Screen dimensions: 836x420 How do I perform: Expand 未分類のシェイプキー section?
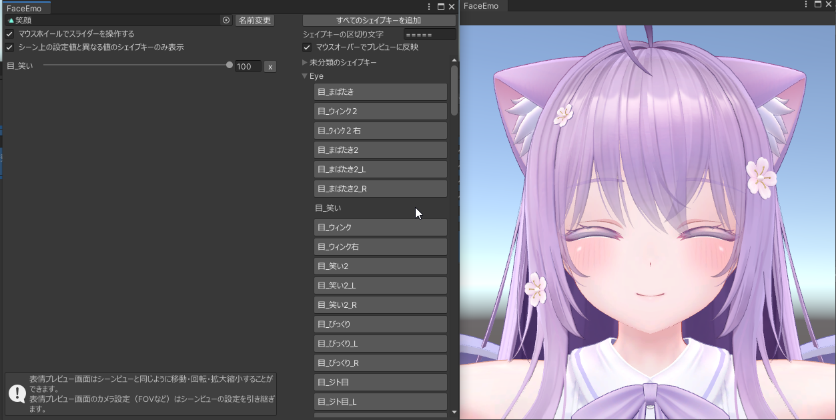click(304, 61)
